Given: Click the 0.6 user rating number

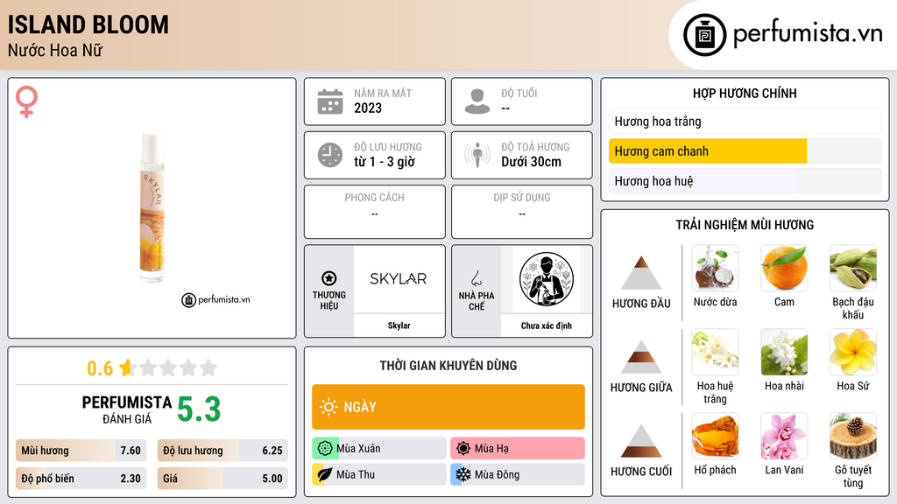Looking at the screenshot, I should [100, 368].
